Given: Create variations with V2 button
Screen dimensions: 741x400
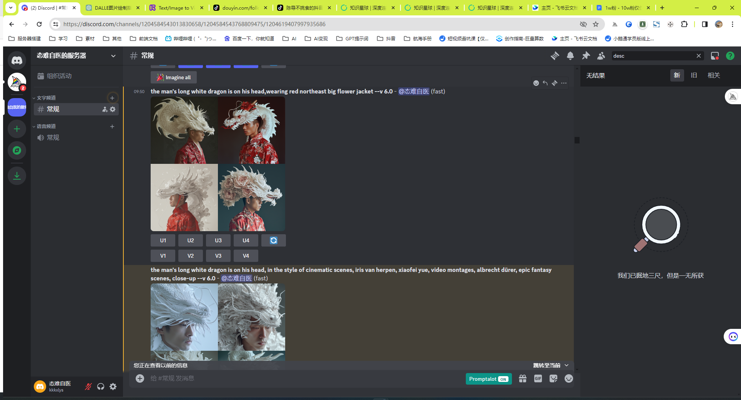Looking at the screenshot, I should click(x=191, y=256).
